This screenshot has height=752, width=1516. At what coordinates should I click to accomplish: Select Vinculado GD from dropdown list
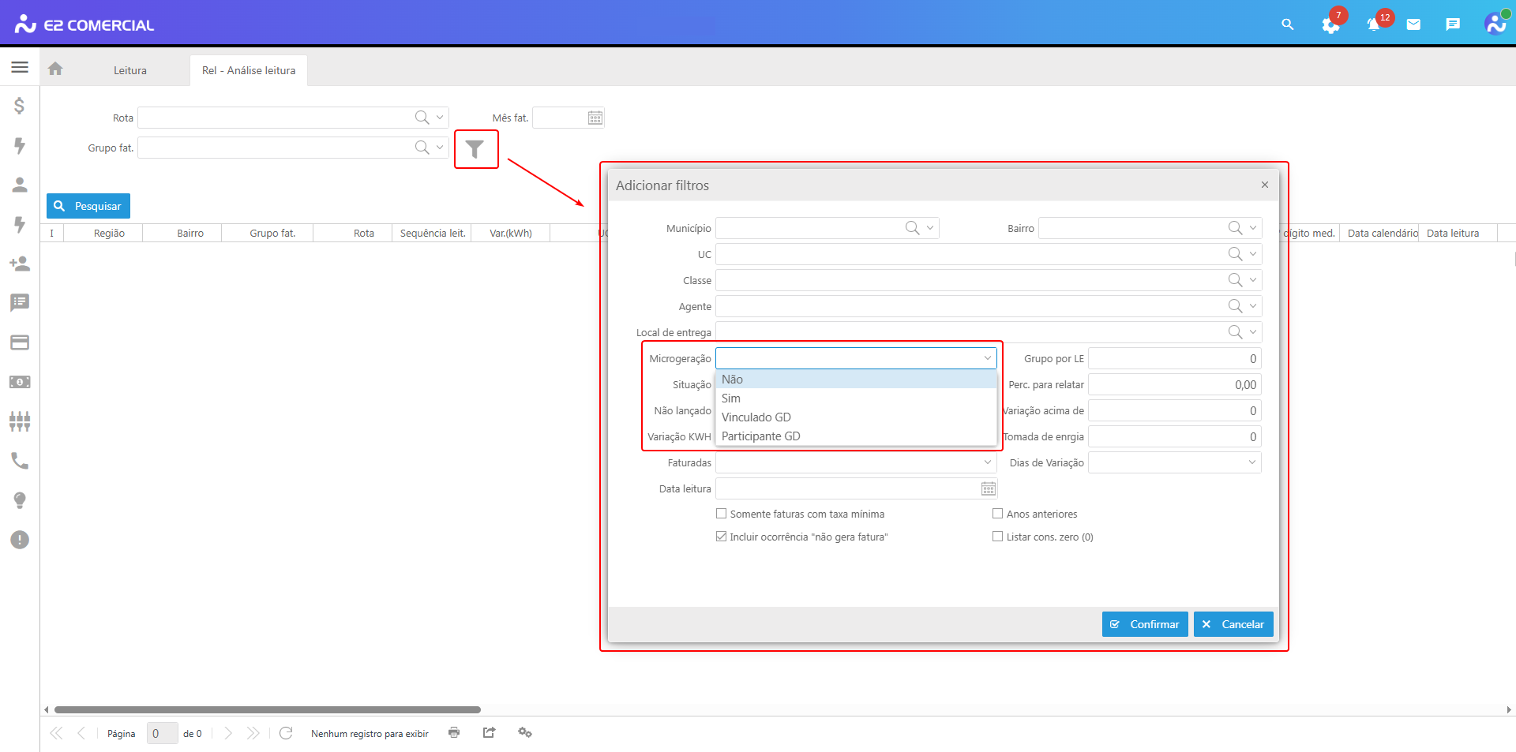(756, 417)
